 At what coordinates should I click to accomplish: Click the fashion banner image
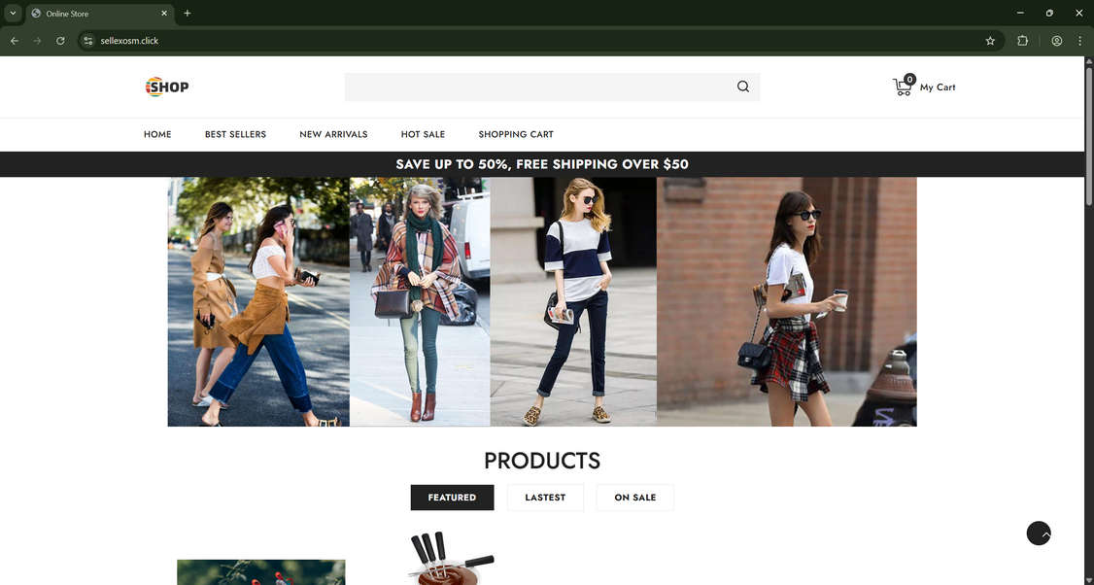click(542, 301)
